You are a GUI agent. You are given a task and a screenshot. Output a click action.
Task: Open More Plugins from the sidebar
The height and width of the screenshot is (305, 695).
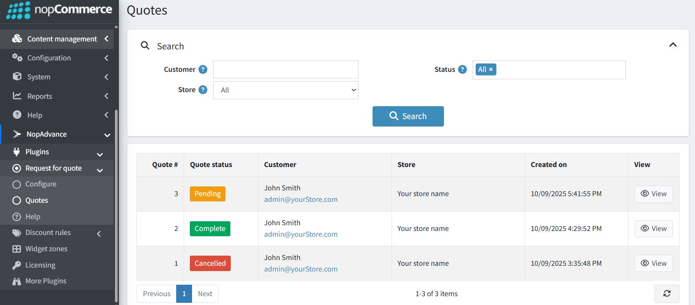click(46, 281)
